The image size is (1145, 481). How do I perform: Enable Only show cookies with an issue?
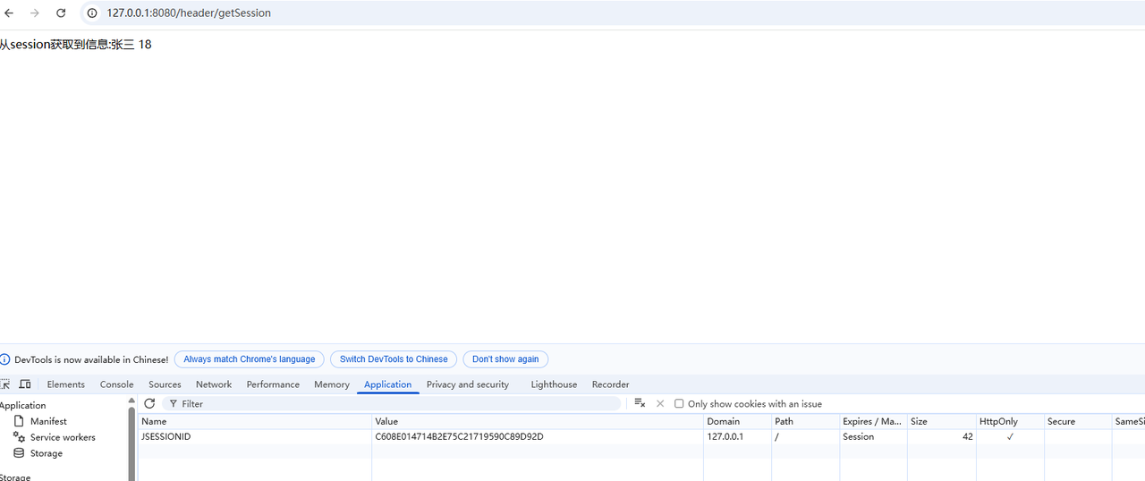click(679, 404)
